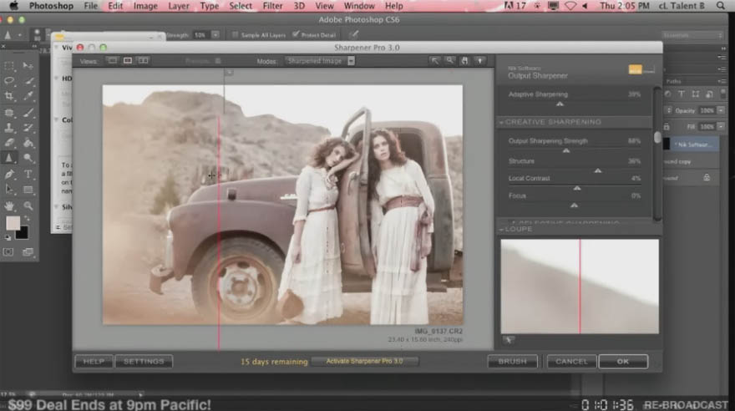Open Strength 50% dropdown arrow
The width and height of the screenshot is (735, 411).
215,35
